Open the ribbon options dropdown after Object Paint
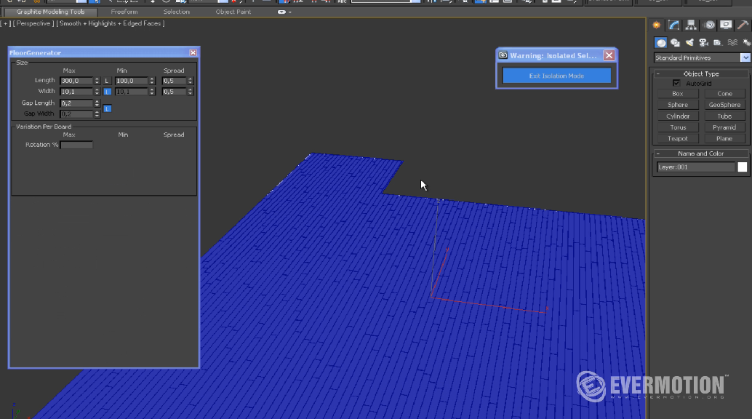This screenshot has width=752, height=419. click(x=284, y=12)
